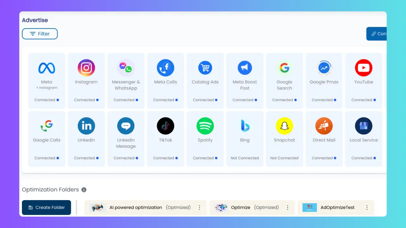The width and height of the screenshot is (406, 228).
Task: Click the Optimization Folders info icon
Action: (84, 190)
